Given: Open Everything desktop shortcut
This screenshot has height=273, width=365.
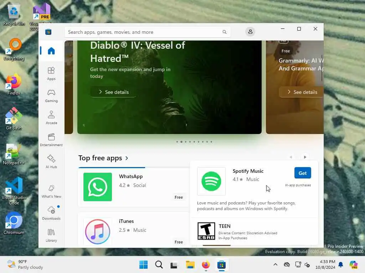Looking at the screenshot, I should click(x=14, y=49).
